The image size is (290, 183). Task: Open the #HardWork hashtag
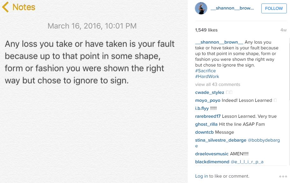(x=207, y=76)
